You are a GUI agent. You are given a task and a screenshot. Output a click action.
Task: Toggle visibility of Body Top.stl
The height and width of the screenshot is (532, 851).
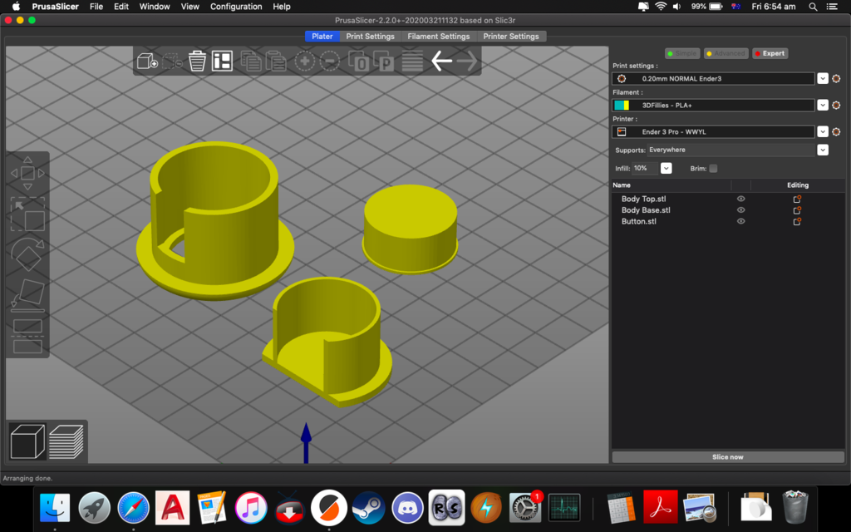741,199
